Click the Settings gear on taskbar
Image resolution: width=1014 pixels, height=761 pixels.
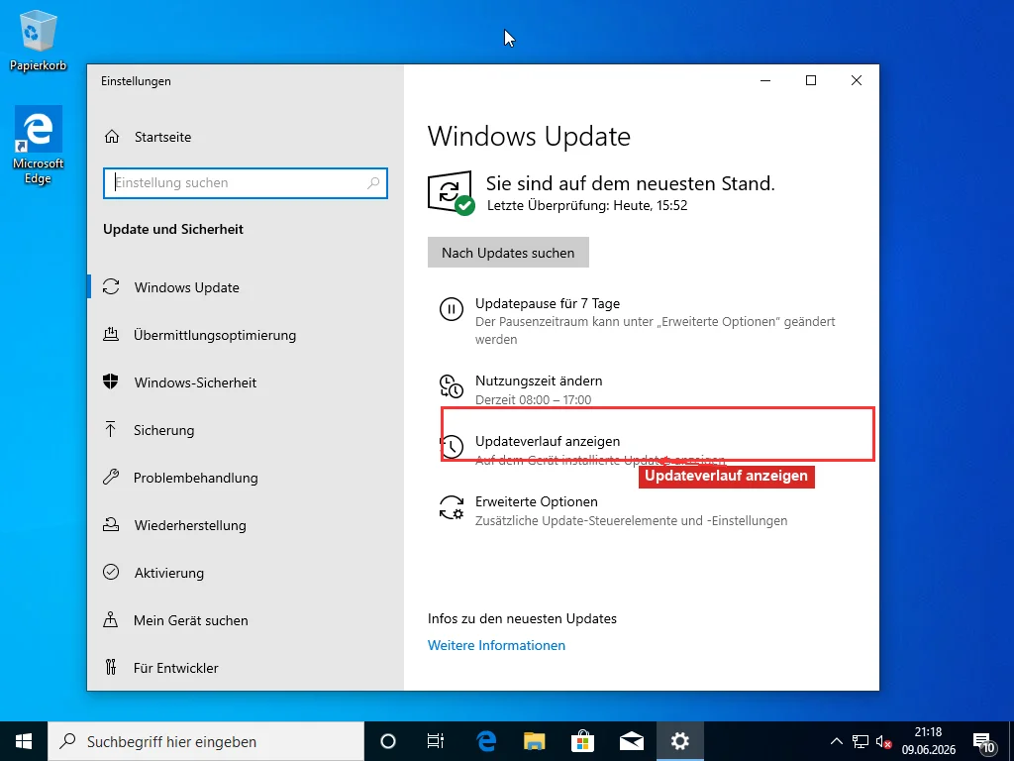[x=680, y=741]
